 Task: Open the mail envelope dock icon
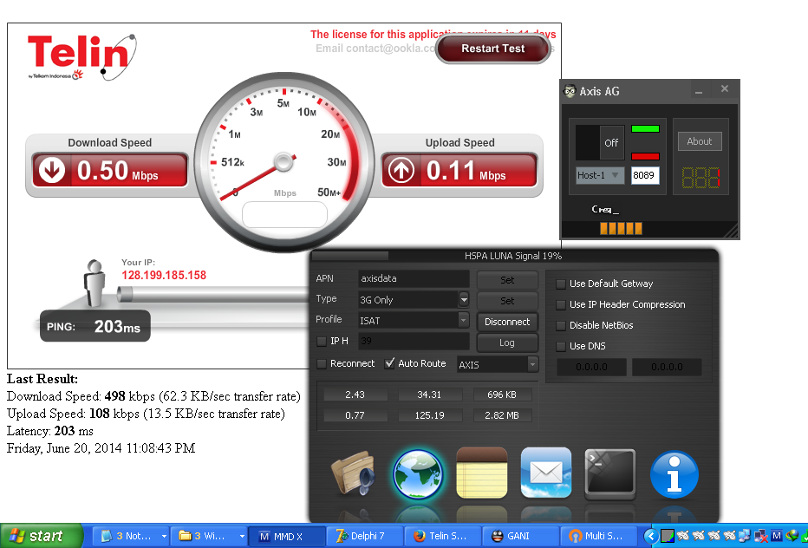(546, 473)
